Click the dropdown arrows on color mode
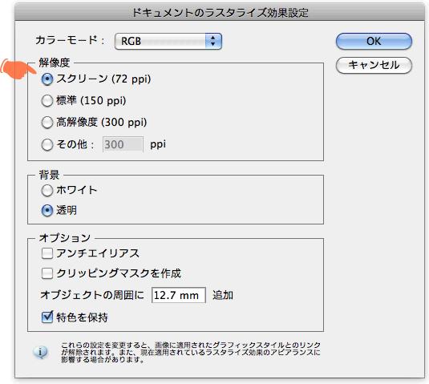Screen dimensions: 429x384 [x=213, y=42]
